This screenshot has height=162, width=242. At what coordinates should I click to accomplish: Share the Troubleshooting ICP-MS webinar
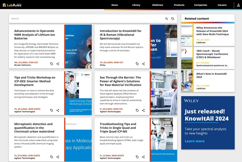tap(143, 157)
